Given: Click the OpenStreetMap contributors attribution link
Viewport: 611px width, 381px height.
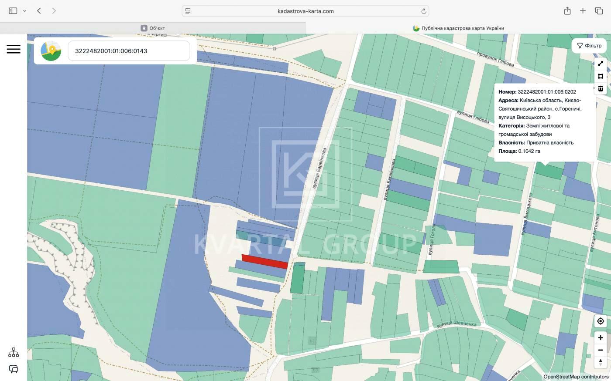Looking at the screenshot, I should point(576,377).
